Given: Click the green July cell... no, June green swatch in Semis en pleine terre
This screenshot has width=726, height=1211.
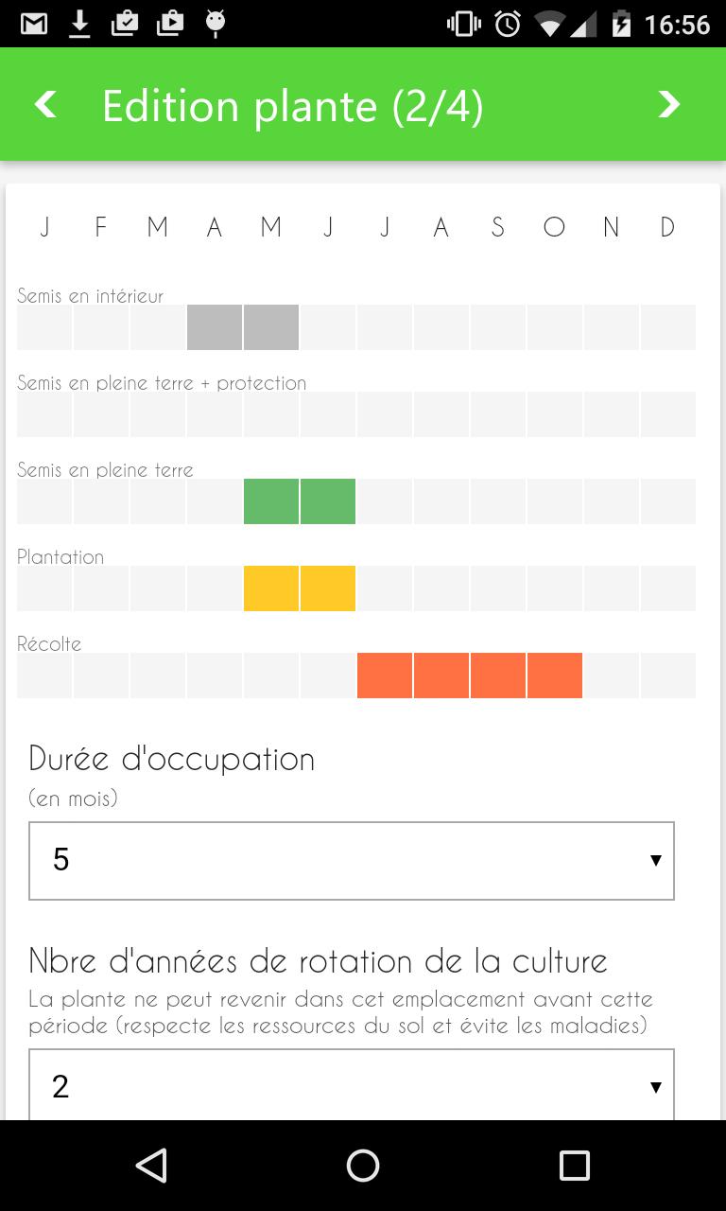Looking at the screenshot, I should [328, 501].
